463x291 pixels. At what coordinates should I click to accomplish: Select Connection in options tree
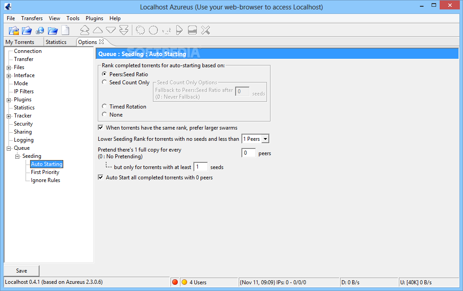click(28, 51)
